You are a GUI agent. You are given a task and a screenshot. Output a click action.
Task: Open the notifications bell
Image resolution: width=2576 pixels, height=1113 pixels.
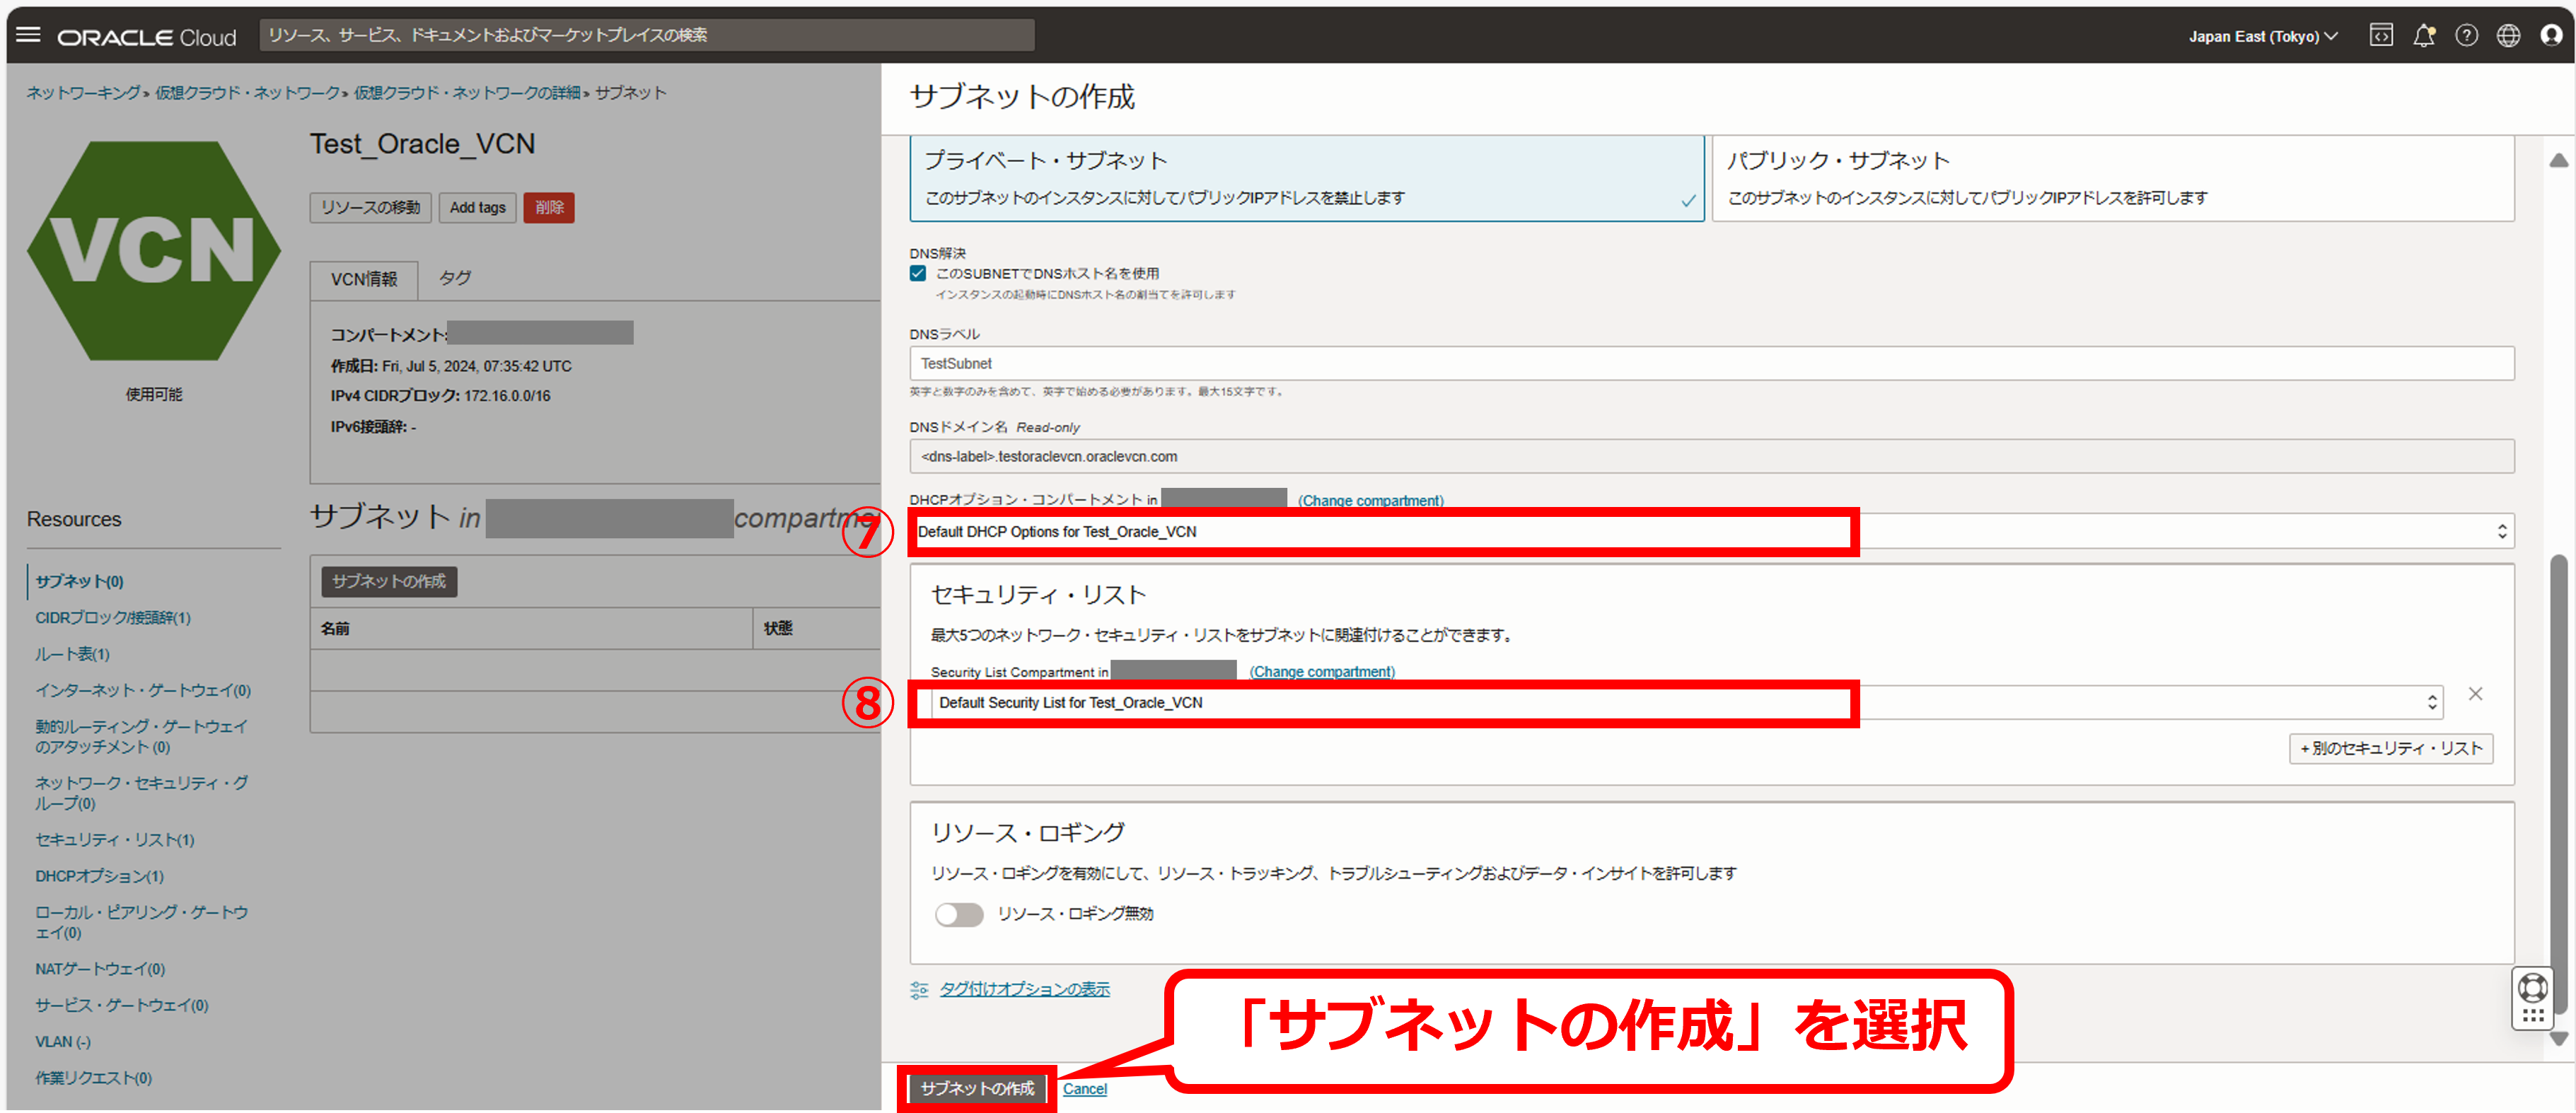coord(2423,35)
